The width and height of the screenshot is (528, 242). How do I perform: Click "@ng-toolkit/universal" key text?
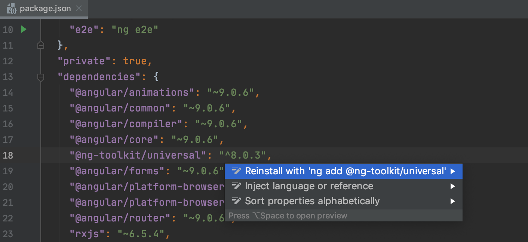click(x=138, y=155)
